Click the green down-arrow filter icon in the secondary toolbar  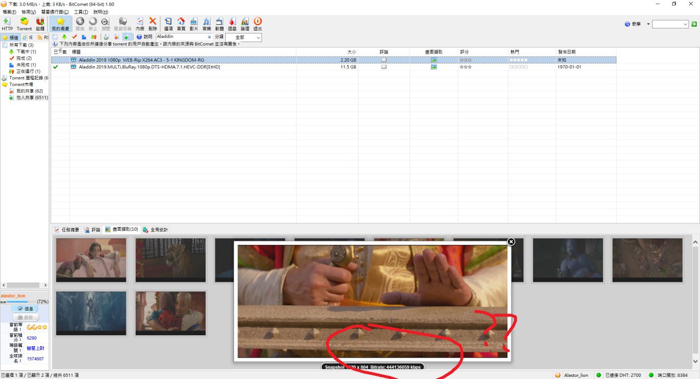point(64,37)
